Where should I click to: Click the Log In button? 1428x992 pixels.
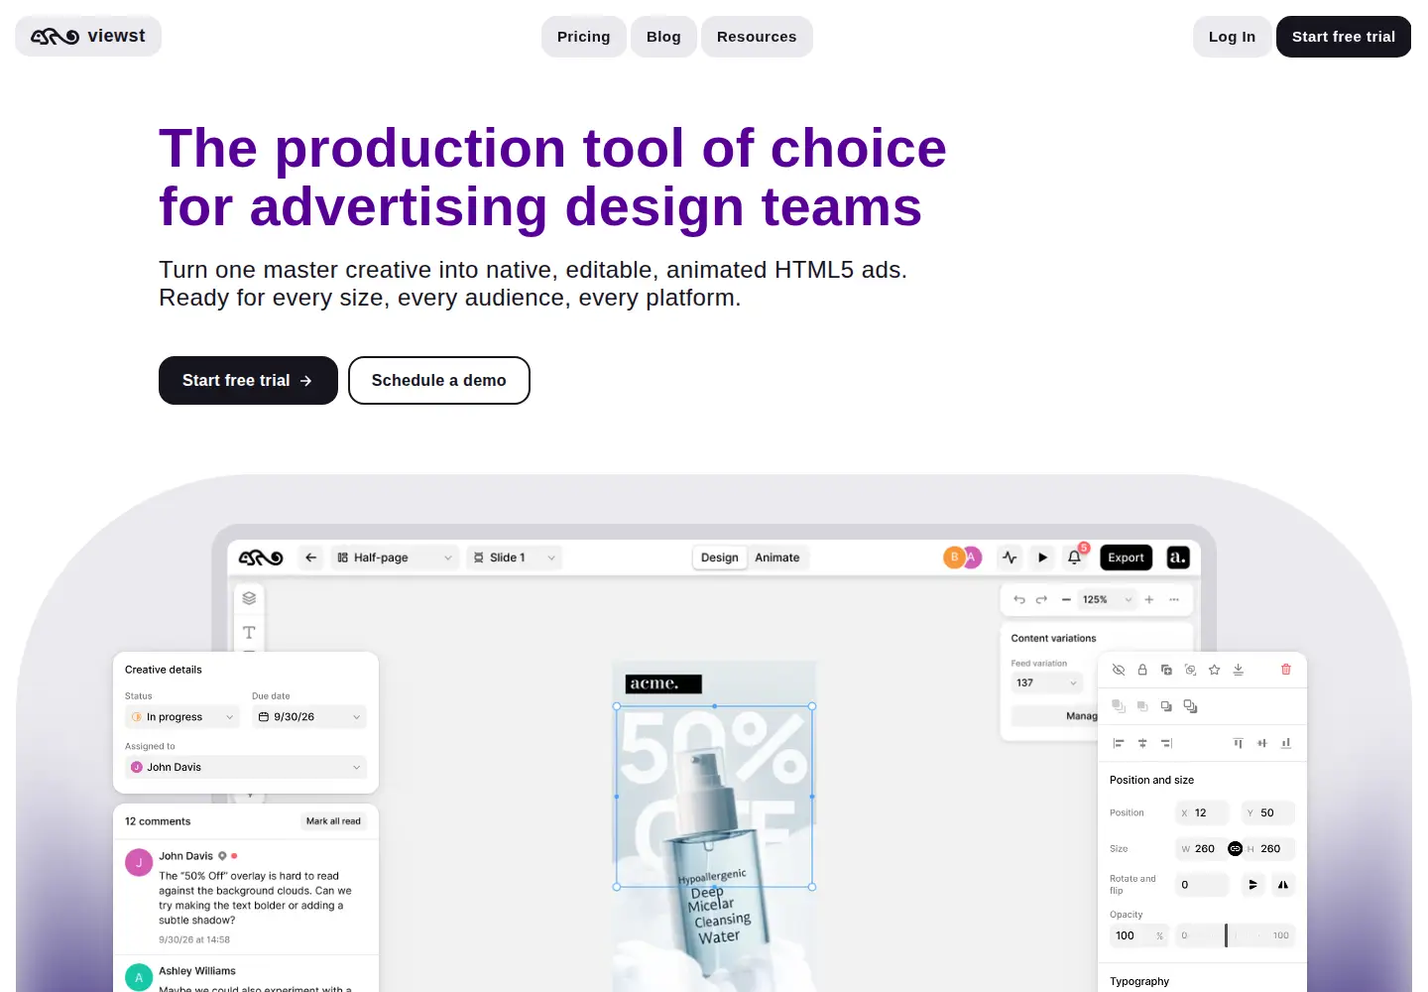coord(1232,37)
